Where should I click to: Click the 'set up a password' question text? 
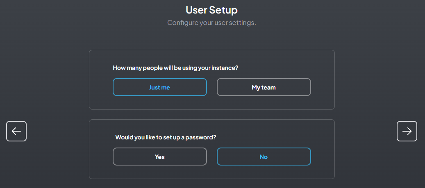pos(166,137)
